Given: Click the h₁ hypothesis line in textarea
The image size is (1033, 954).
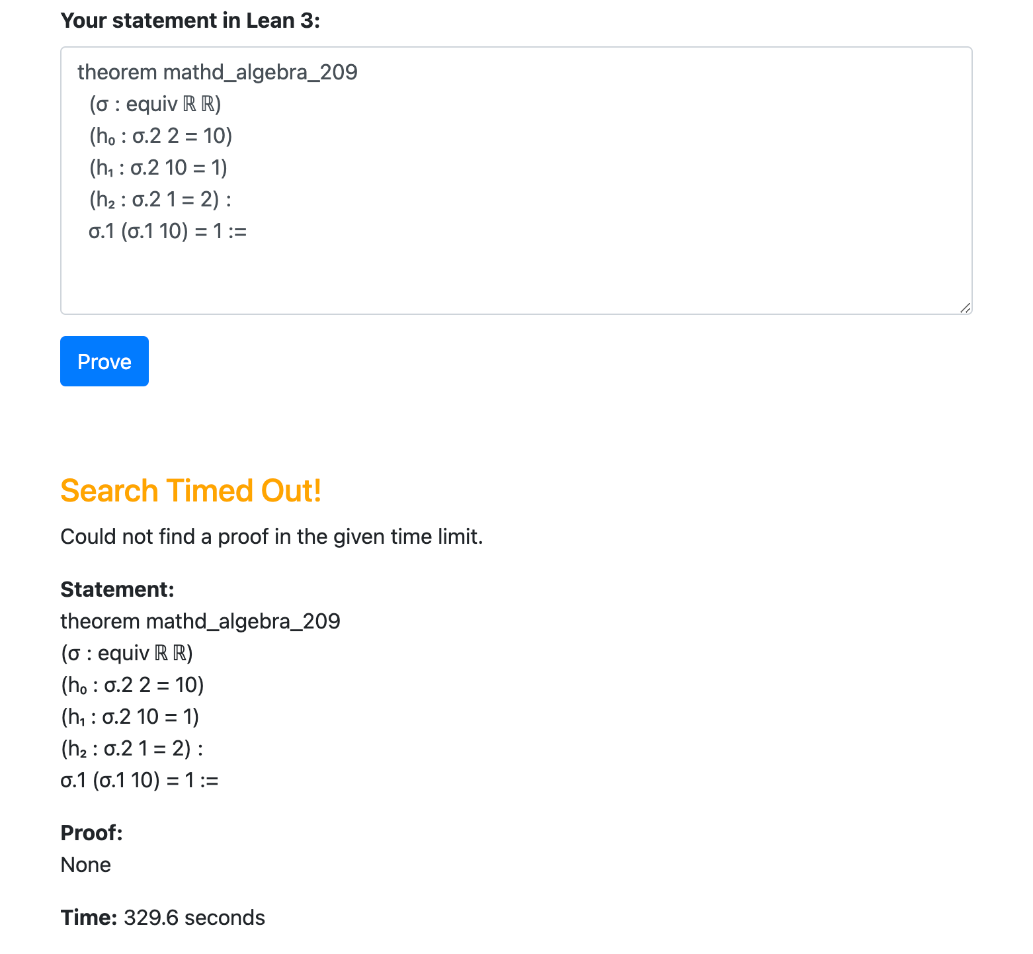Looking at the screenshot, I should click(158, 167).
